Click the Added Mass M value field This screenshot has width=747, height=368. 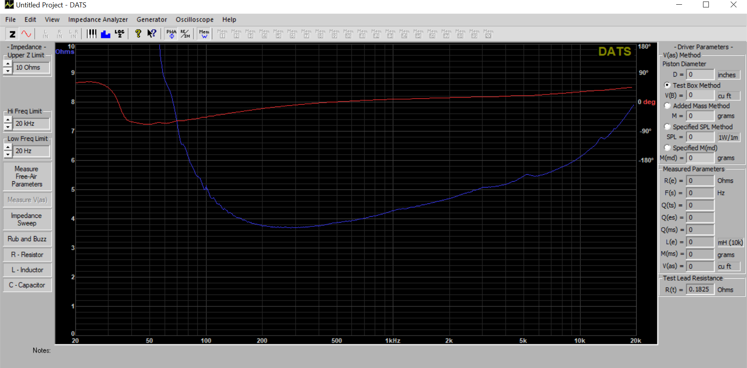700,116
